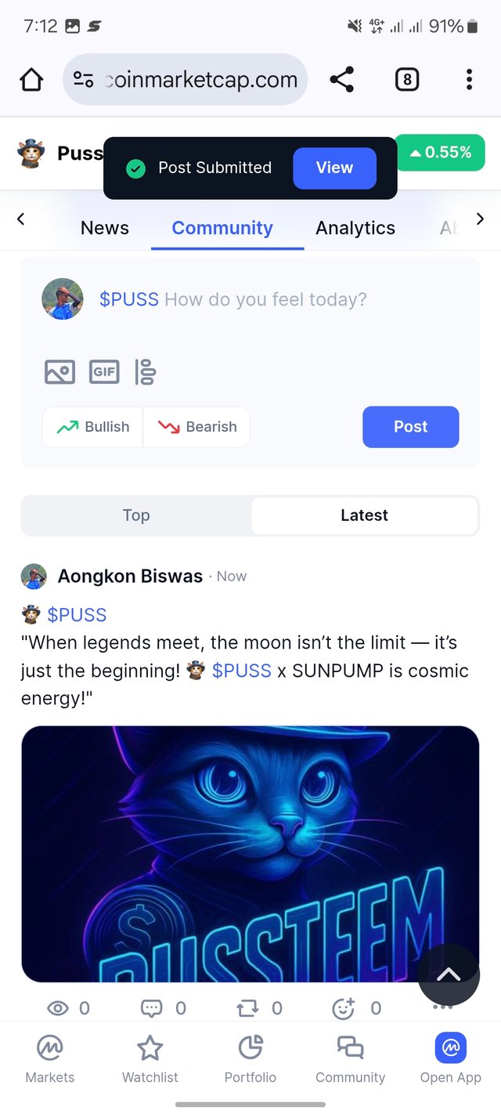Open the Analytics tab
Image resolution: width=501 pixels, height=1114 pixels.
point(355,228)
